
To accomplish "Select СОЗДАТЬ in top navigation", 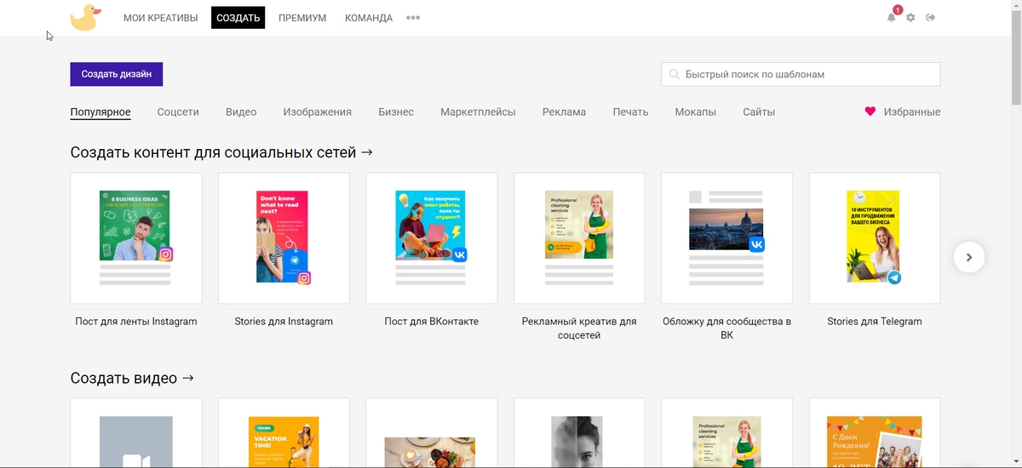I will point(238,18).
